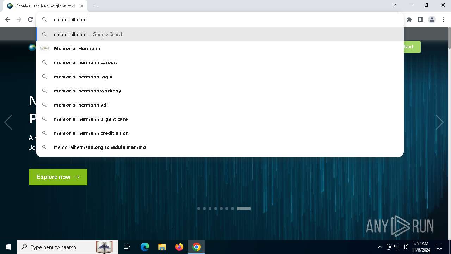The height and width of the screenshot is (254, 451).
Task: Open the notification center icon
Action: click(x=439, y=247)
